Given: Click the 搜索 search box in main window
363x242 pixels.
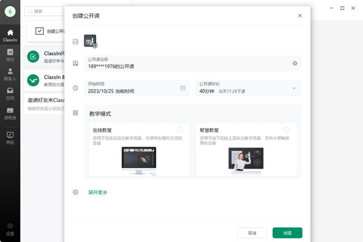Looking at the screenshot, I should point(44,11).
